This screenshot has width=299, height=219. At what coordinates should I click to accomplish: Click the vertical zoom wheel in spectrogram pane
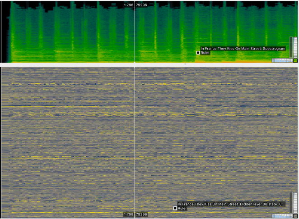295,47
